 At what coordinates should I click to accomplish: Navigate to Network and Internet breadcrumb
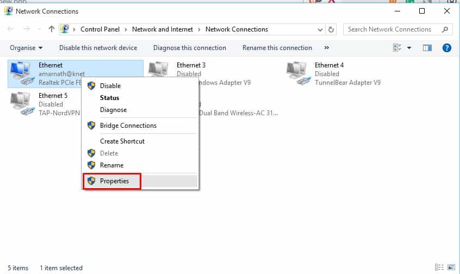(x=162, y=29)
